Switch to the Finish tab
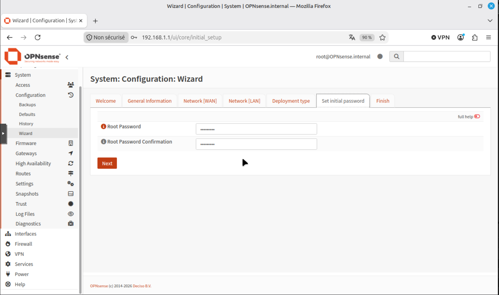The width and height of the screenshot is (499, 295). [x=383, y=101]
